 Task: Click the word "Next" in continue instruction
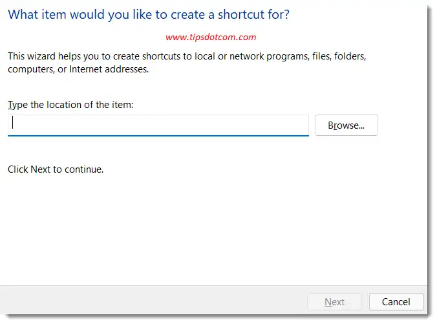click(41, 169)
